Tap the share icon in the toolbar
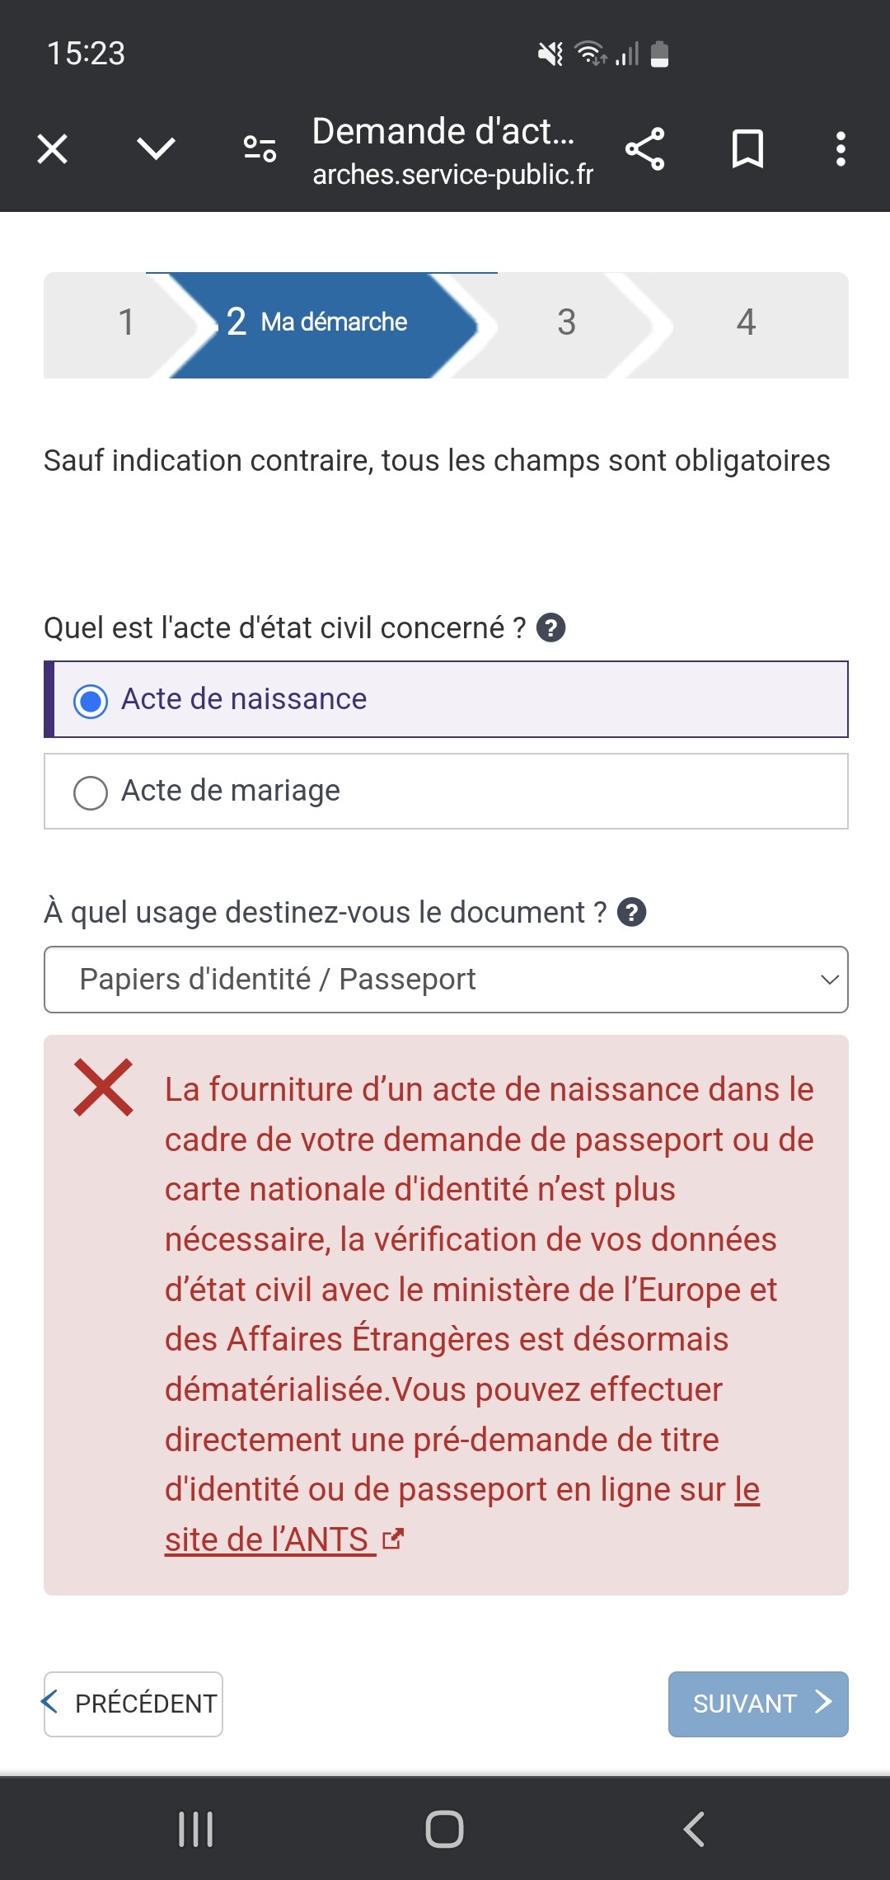Viewport: 890px width, 1880px height. 645,149
